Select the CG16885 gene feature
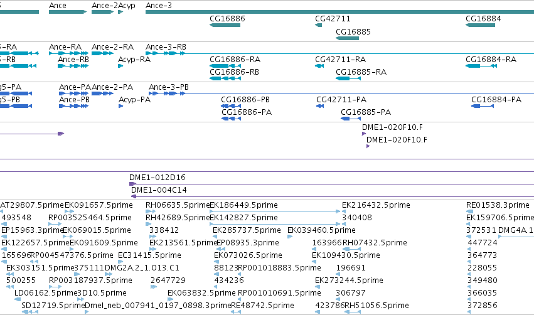 (x=347, y=38)
